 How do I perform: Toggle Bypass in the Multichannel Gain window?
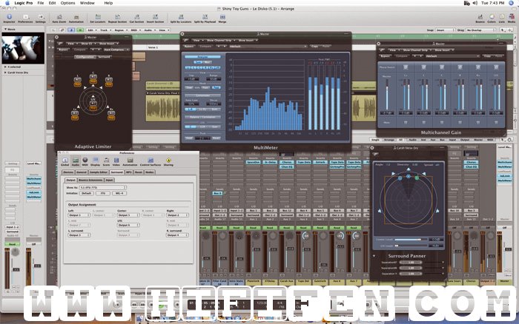(385, 56)
